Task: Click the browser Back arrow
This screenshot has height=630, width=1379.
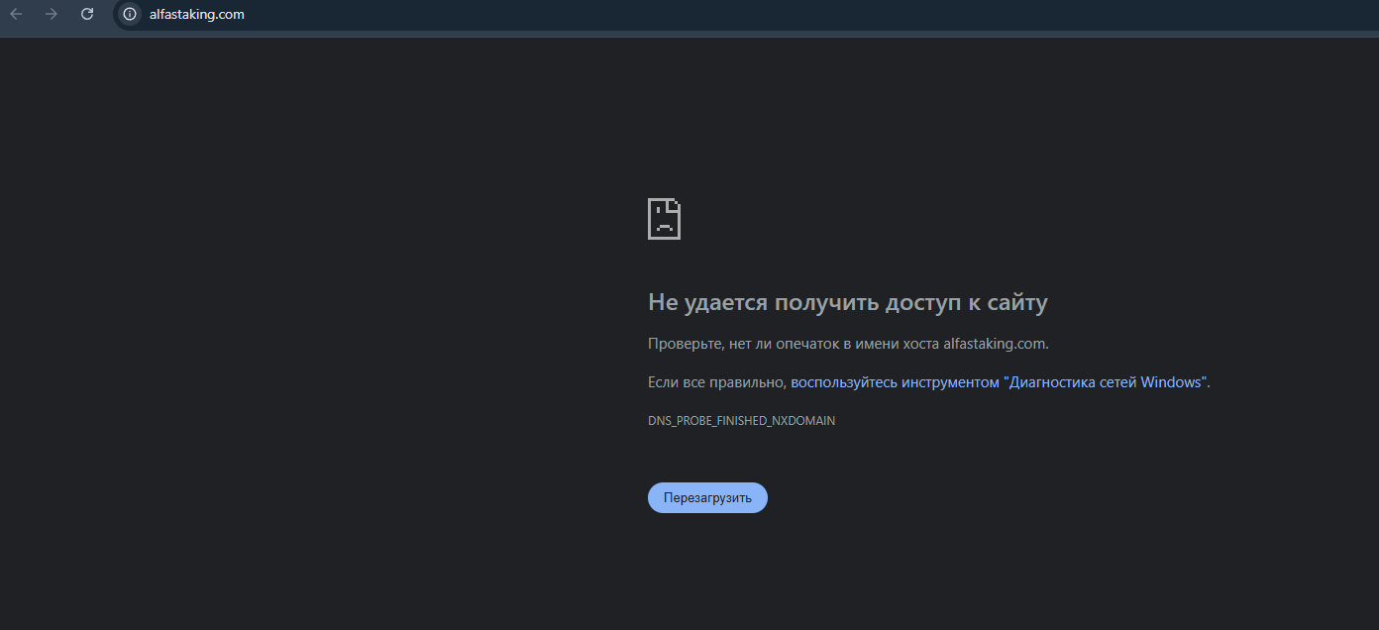Action: (x=16, y=14)
